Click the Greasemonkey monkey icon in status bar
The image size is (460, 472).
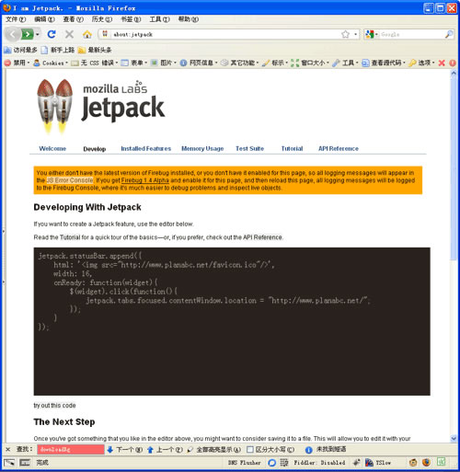tap(413, 463)
